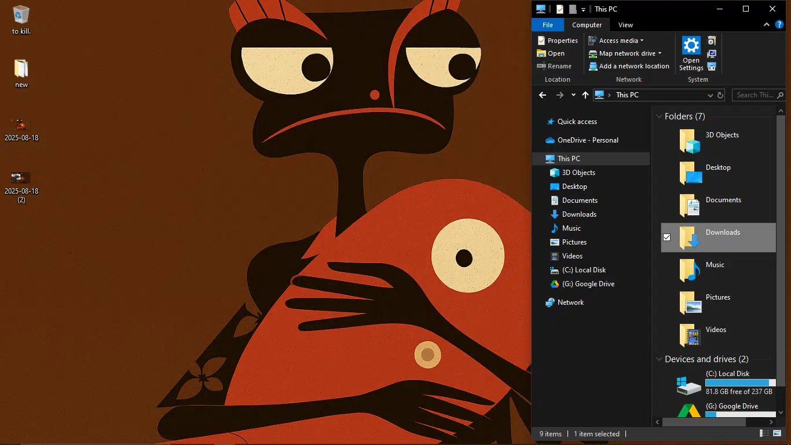The height and width of the screenshot is (445, 791).
Task: Open the Customize Quick Access Toolbar dropdown arrow
Action: [x=584, y=9]
